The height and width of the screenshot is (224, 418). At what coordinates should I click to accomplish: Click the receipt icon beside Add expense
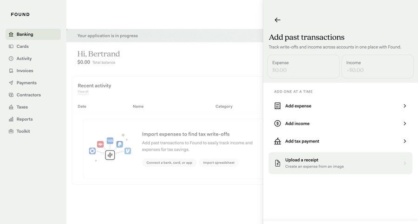point(278,106)
